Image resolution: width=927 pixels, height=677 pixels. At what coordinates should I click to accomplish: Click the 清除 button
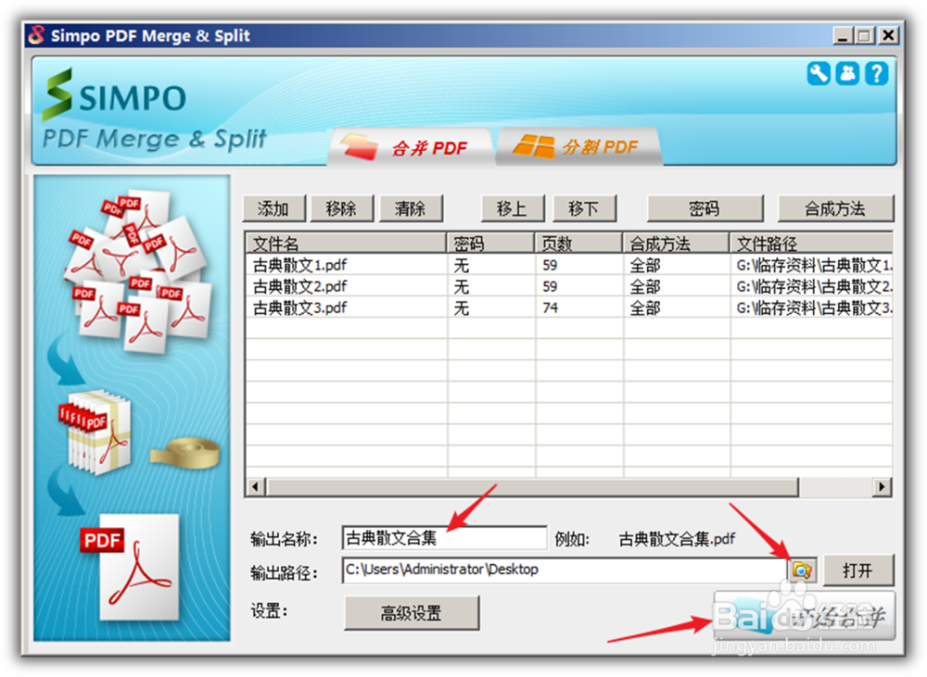coord(411,208)
